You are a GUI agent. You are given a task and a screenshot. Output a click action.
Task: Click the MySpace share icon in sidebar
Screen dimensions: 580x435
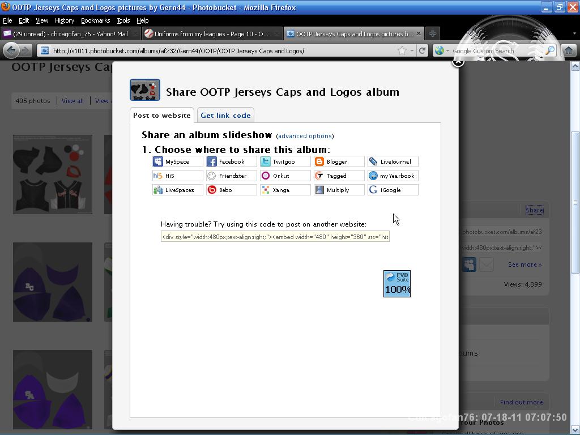[469, 265]
